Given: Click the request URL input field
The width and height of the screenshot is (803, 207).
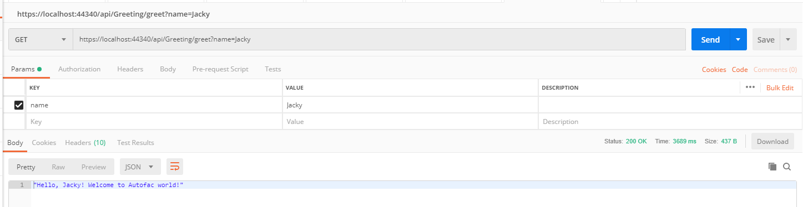Looking at the screenshot, I should (379, 40).
